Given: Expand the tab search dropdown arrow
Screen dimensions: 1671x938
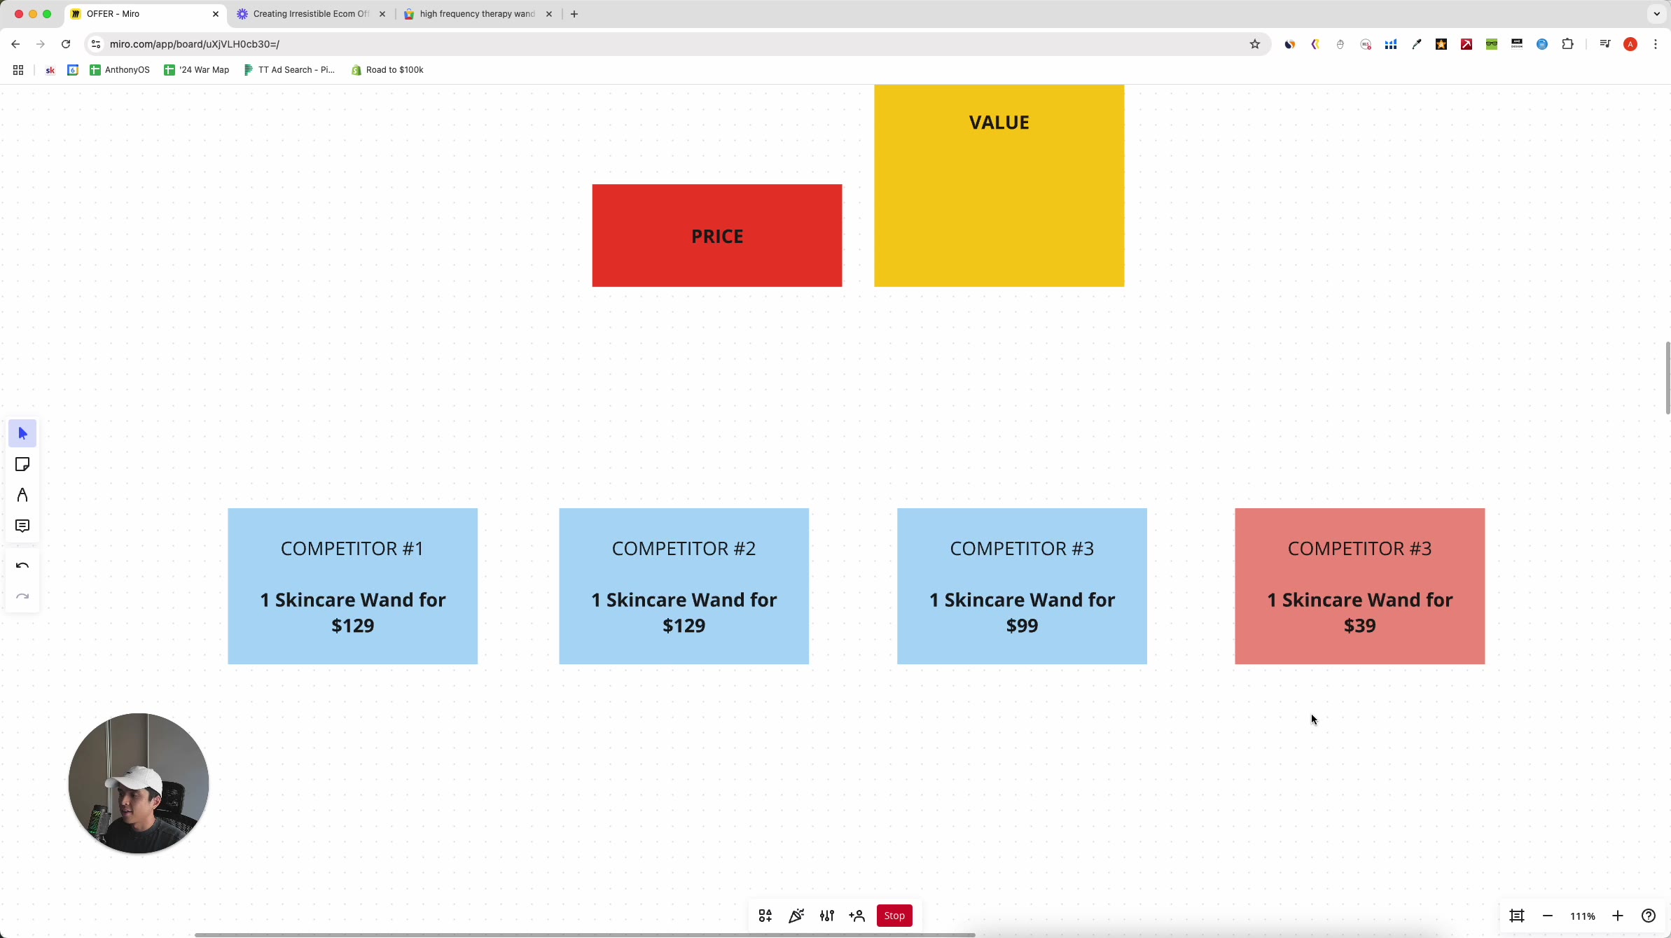Looking at the screenshot, I should [x=1657, y=14].
